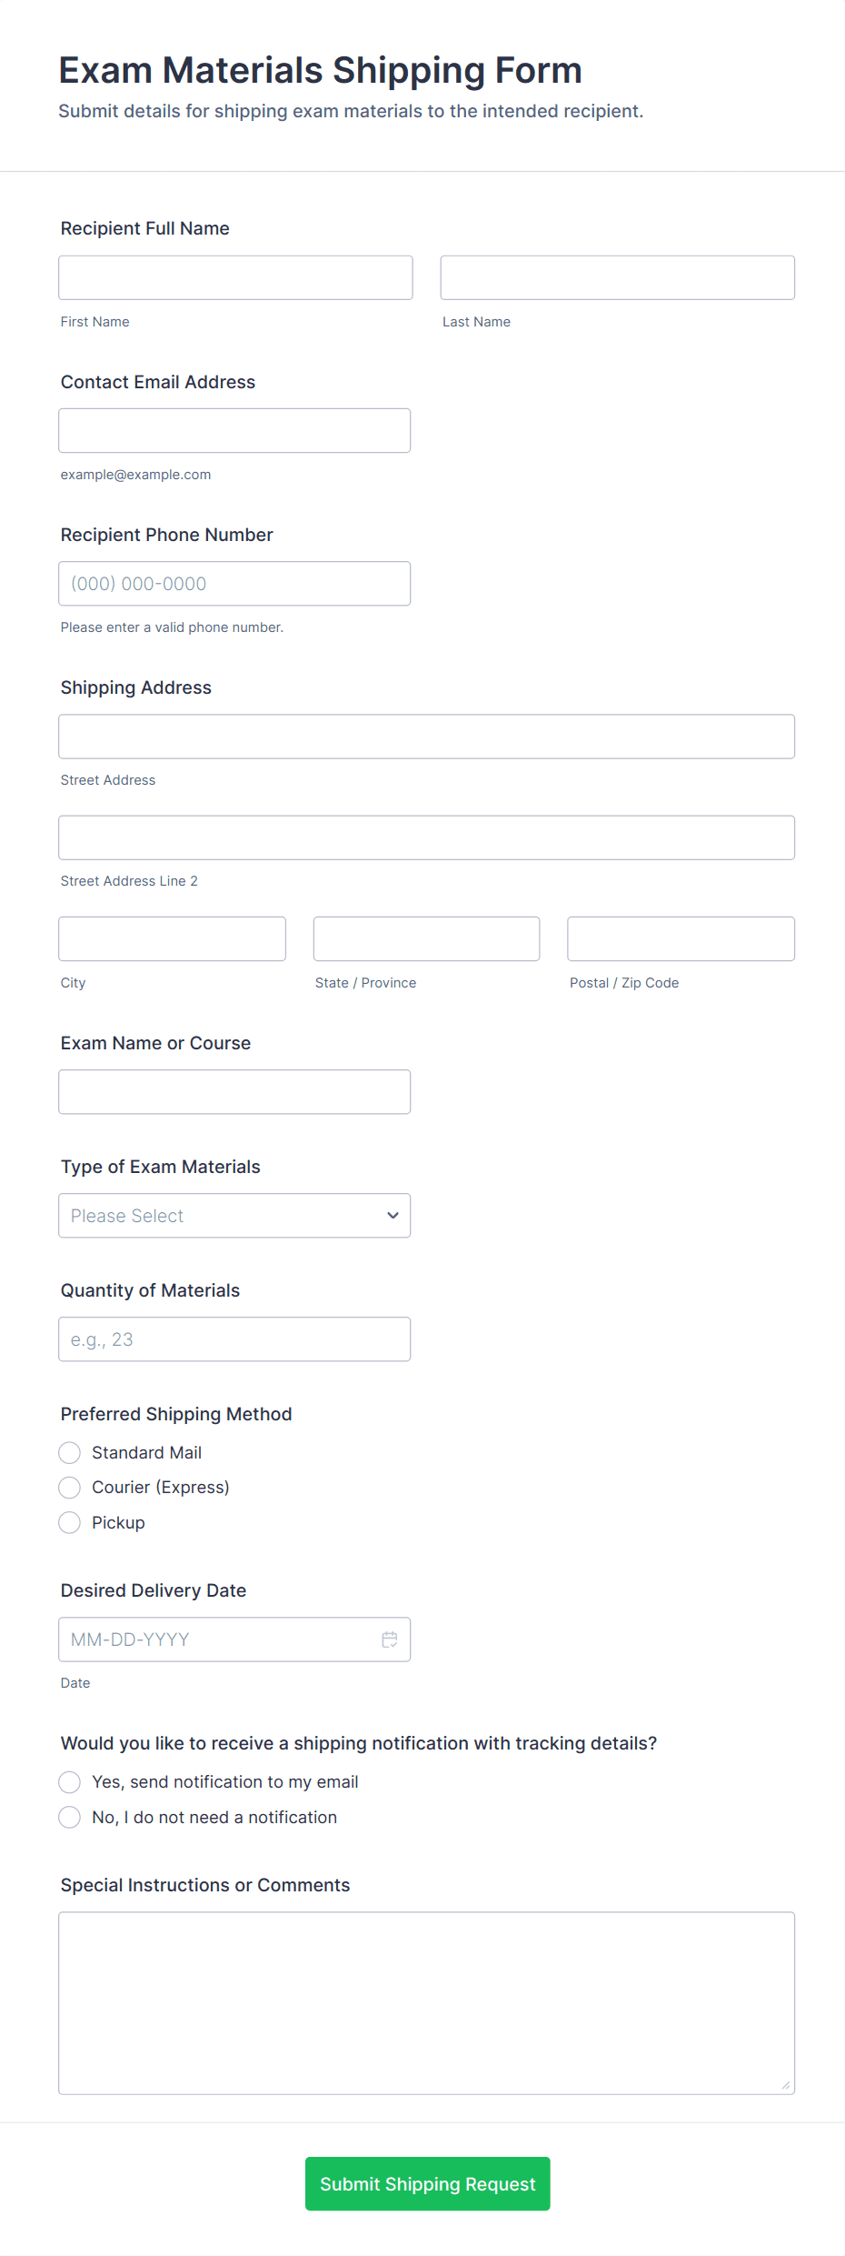845x2256 pixels.
Task: Focus the City field
Action: pyautogui.click(x=172, y=938)
